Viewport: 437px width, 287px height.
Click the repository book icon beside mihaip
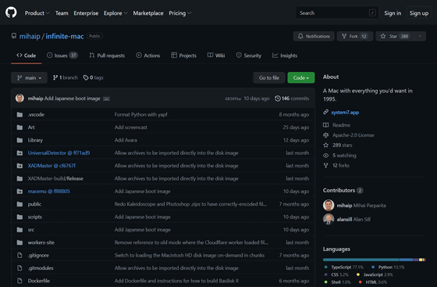click(14, 36)
